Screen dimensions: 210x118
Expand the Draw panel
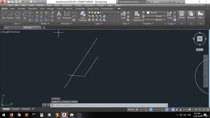(x=17, y=24)
